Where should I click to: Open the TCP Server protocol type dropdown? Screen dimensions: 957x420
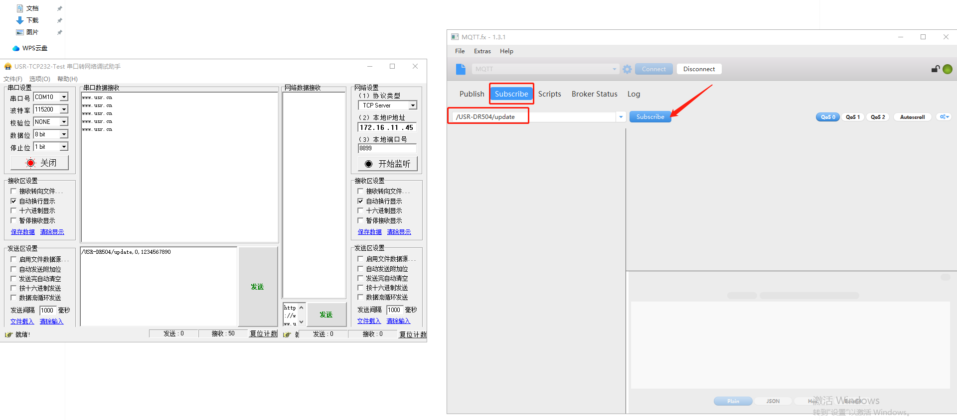pyautogui.click(x=413, y=105)
